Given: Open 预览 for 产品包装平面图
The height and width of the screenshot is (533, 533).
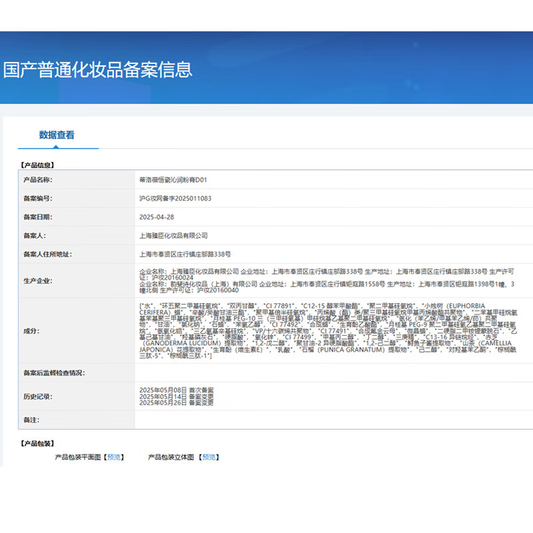Looking at the screenshot, I should pyautogui.click(x=113, y=458).
